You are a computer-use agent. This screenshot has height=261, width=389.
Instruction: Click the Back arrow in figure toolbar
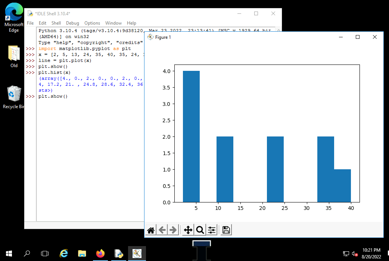pyautogui.click(x=162, y=230)
